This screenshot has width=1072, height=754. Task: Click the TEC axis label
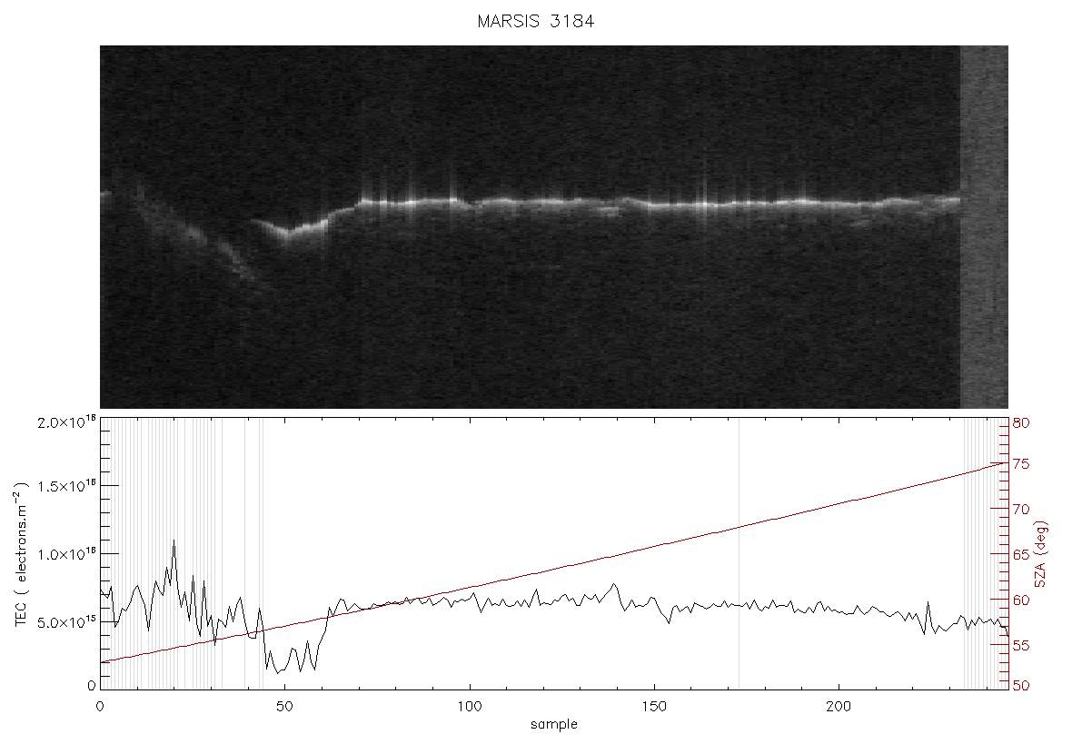click(x=21, y=554)
